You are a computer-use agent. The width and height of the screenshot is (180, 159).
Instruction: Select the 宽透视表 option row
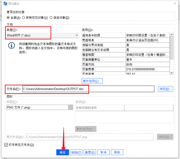(126, 40)
